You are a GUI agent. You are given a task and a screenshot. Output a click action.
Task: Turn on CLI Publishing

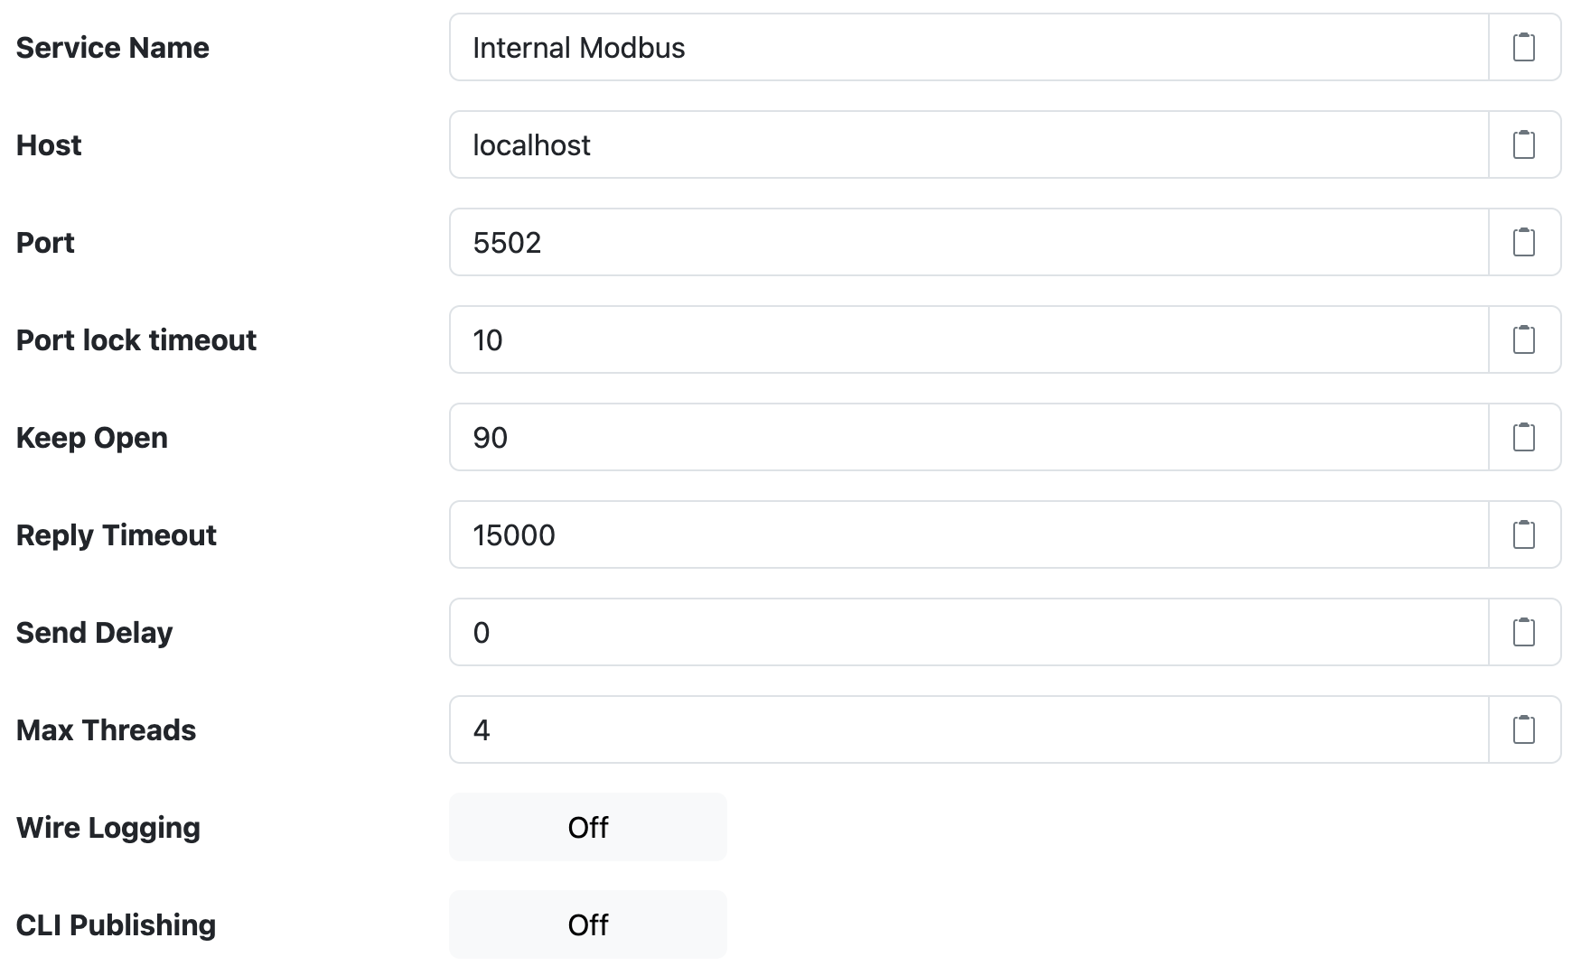pos(587,924)
